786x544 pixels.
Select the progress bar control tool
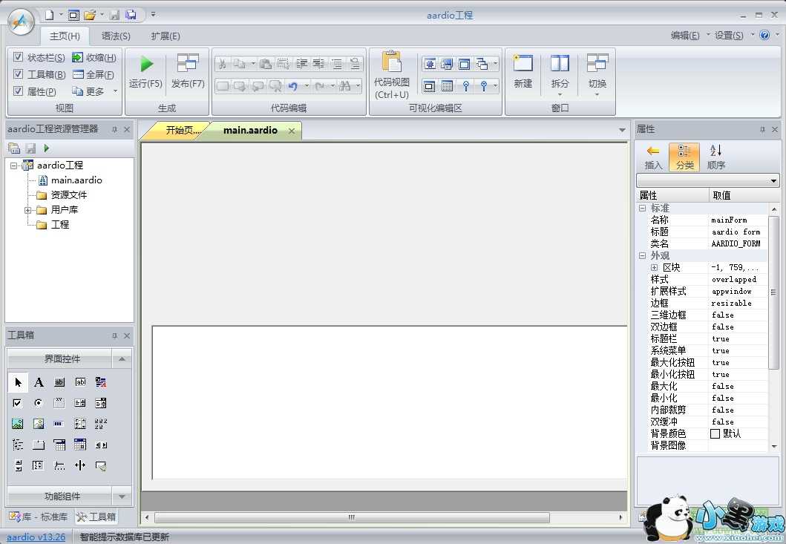click(59, 425)
